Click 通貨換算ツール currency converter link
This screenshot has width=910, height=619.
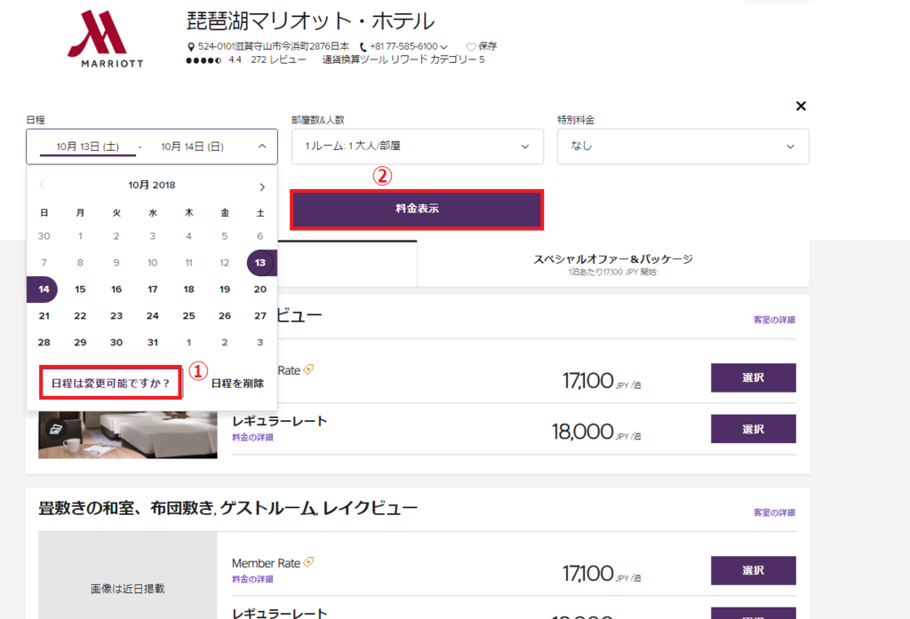tap(355, 60)
